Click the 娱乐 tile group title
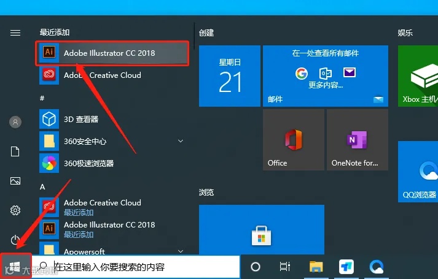This screenshot has height=279, width=438. (x=405, y=33)
